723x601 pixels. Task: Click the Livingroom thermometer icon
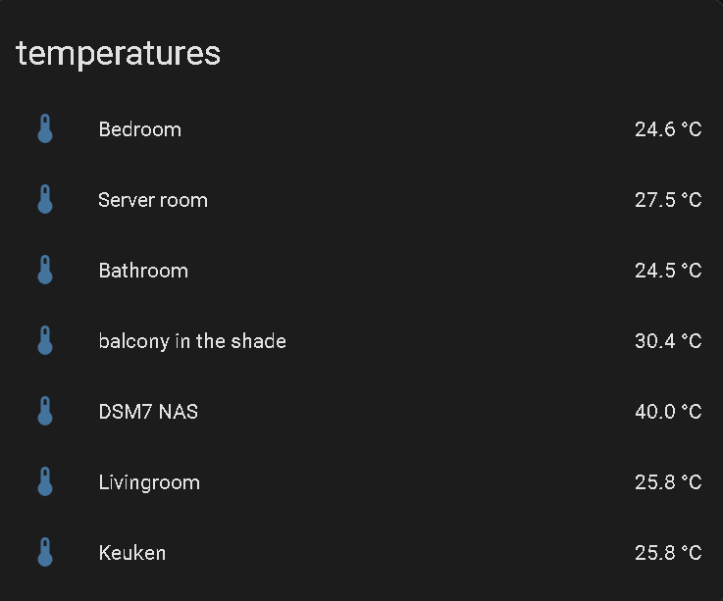[45, 481]
